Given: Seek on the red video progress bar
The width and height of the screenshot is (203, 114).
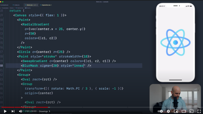Looking at the screenshot, I should pyautogui.click(x=25, y=107).
